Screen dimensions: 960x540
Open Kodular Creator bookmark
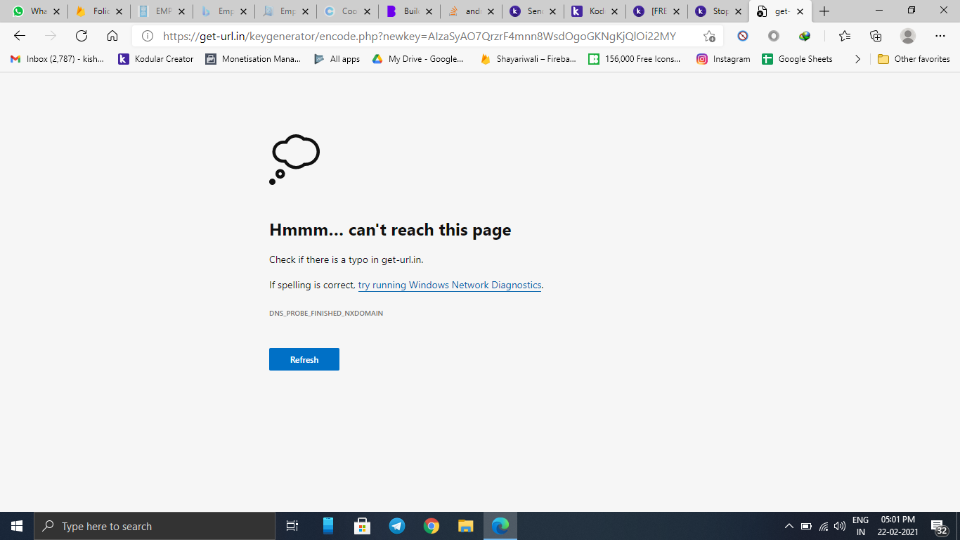click(x=156, y=59)
